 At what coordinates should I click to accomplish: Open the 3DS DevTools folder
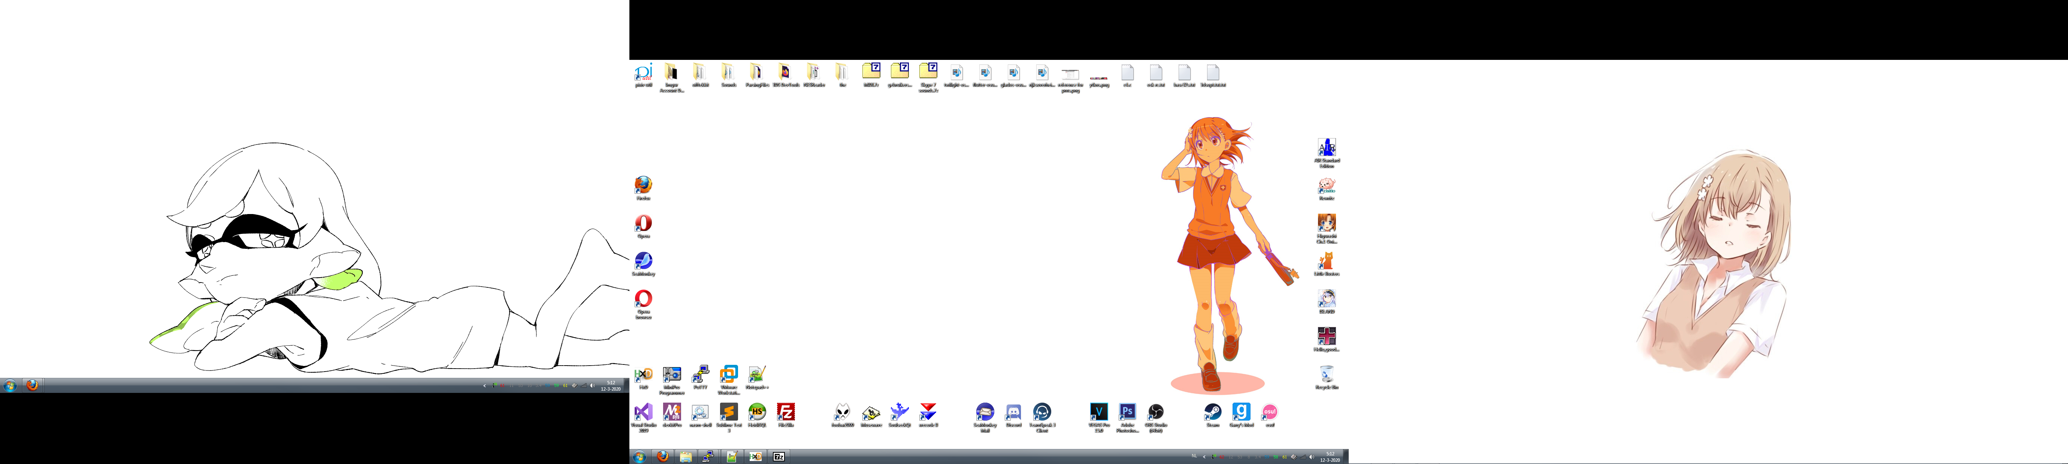point(785,75)
